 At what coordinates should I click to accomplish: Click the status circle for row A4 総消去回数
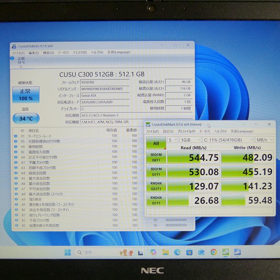click(16, 173)
